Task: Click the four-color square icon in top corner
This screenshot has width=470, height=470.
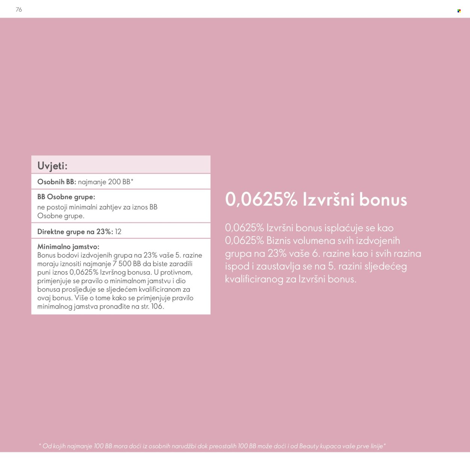Action: 459,11
